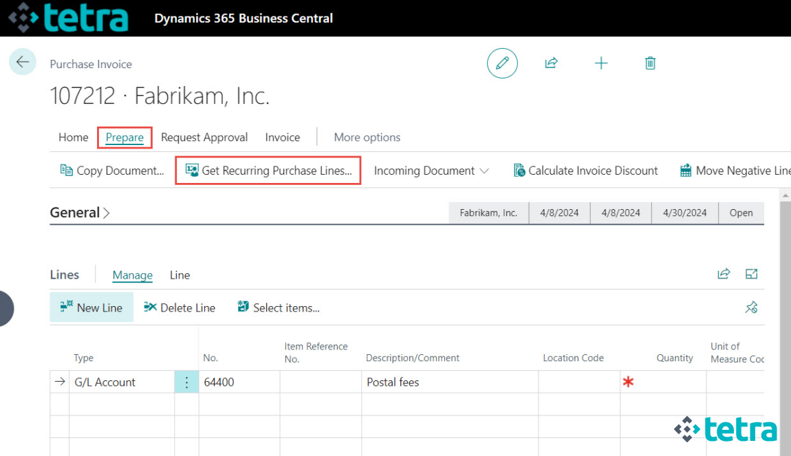The width and height of the screenshot is (791, 456).
Task: Open More options menu
Action: click(367, 137)
